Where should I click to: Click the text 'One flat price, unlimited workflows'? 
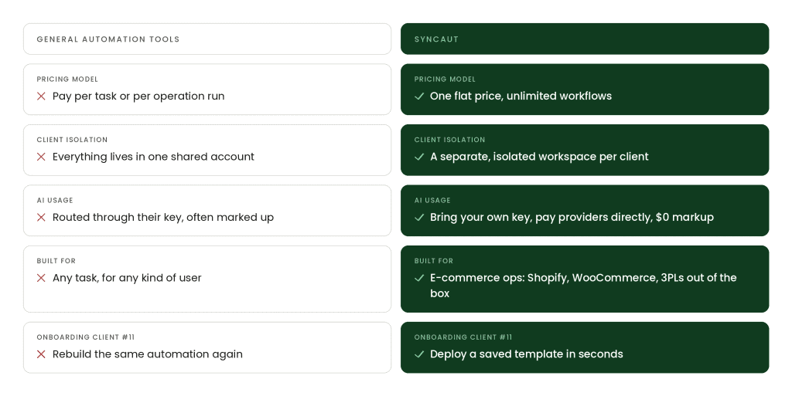click(x=521, y=96)
